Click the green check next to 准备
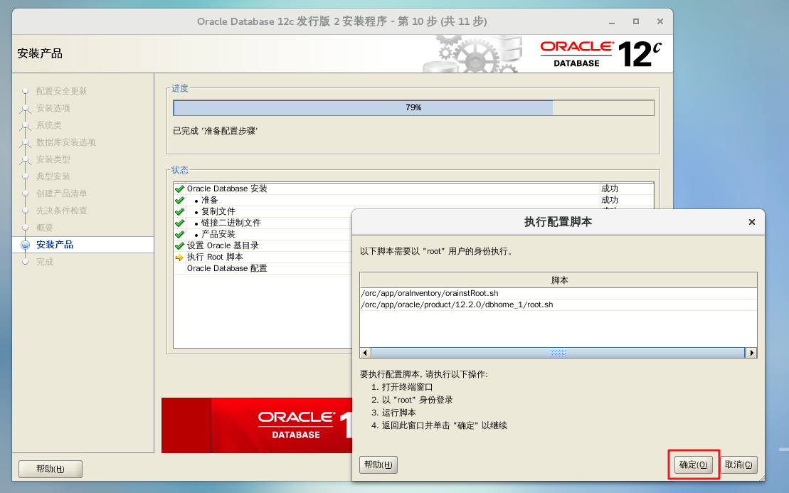 pyautogui.click(x=179, y=200)
